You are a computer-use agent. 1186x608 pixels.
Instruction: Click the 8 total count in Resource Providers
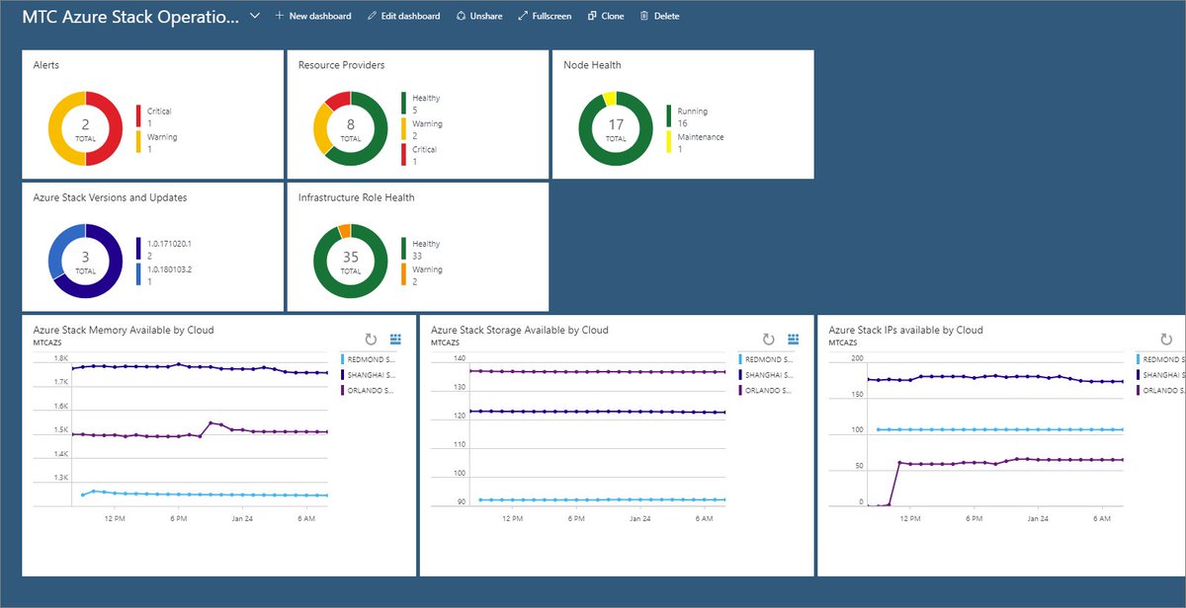(351, 125)
